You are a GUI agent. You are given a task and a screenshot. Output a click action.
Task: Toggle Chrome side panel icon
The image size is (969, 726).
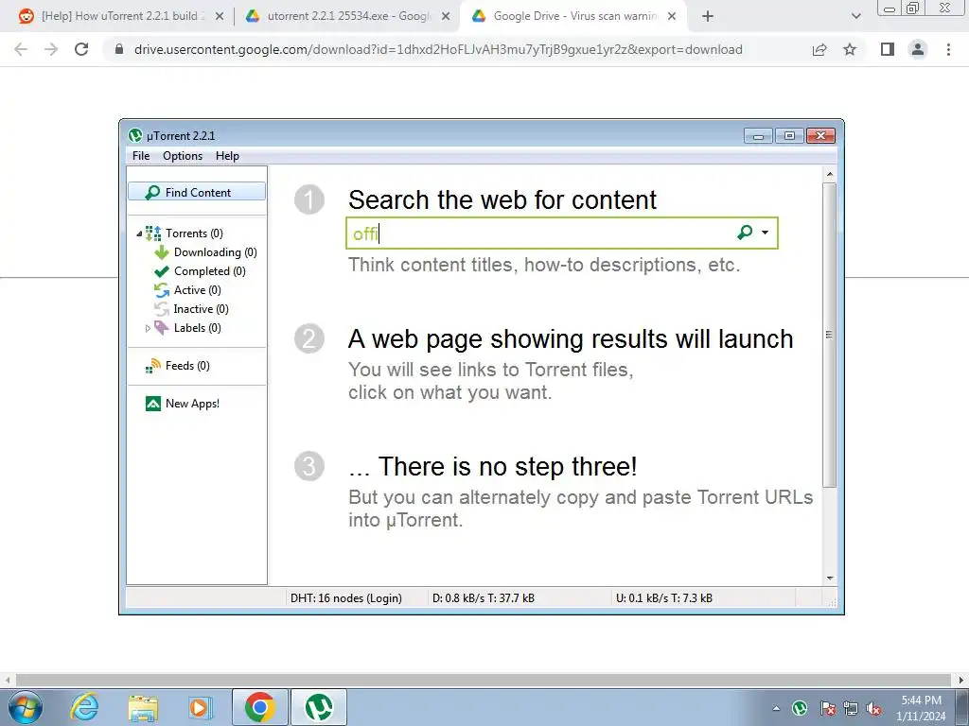[x=888, y=49]
